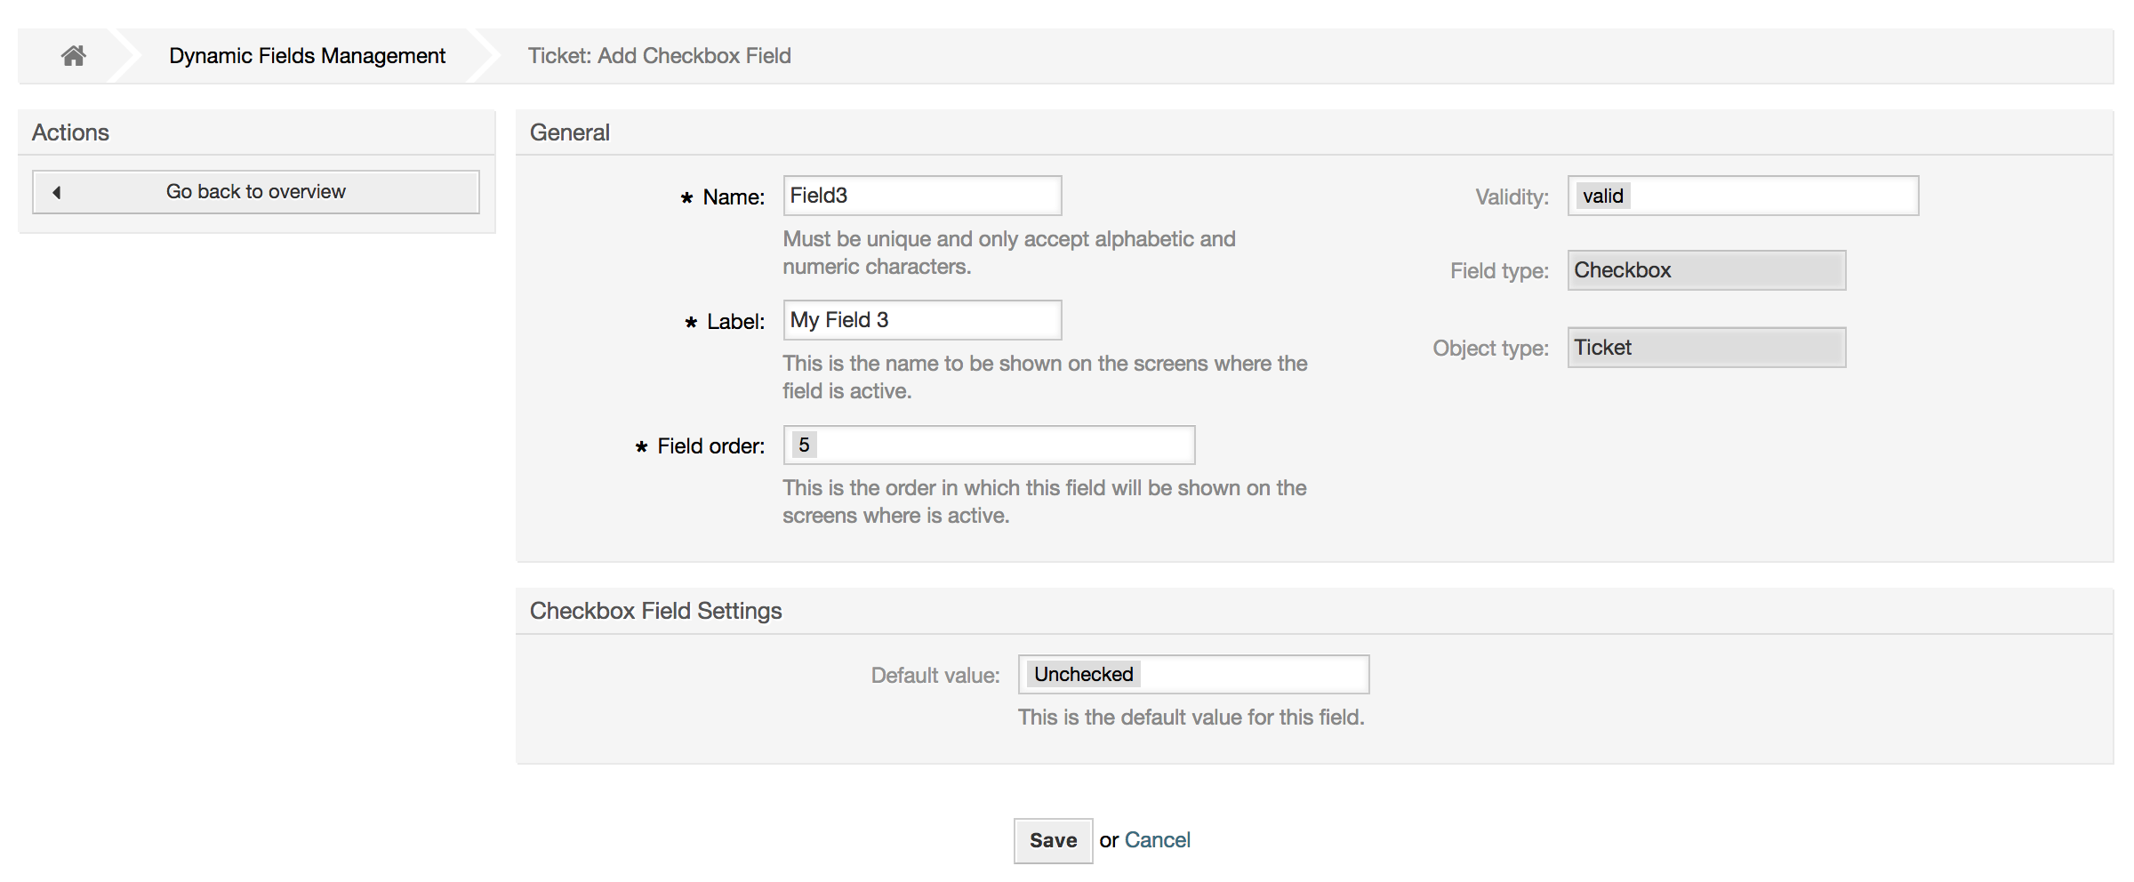Cancel creating the checkbox field
Image resolution: width=2134 pixels, height=882 pixels.
pyautogui.click(x=1157, y=839)
